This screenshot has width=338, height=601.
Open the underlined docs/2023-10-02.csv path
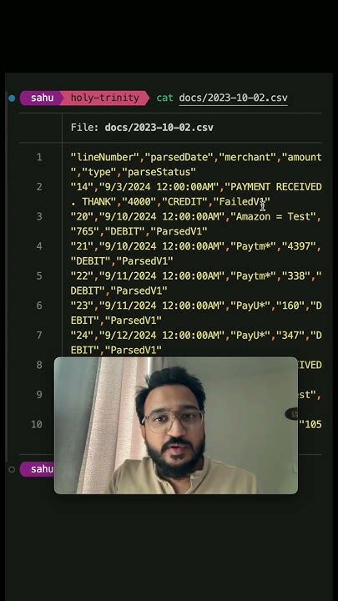[x=233, y=98]
